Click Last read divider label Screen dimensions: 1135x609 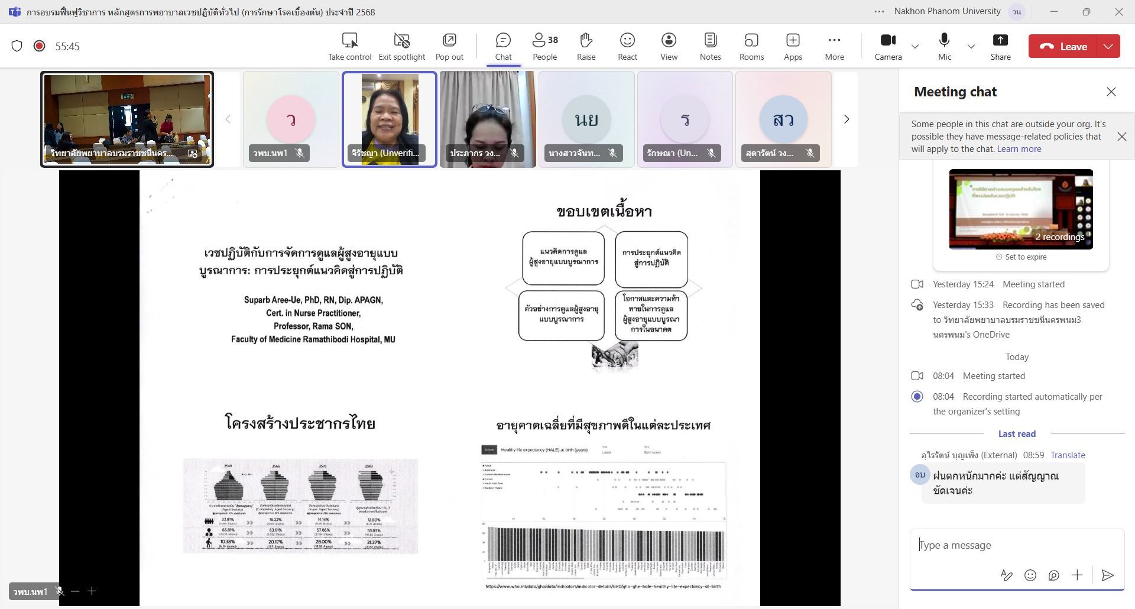pyautogui.click(x=1017, y=434)
